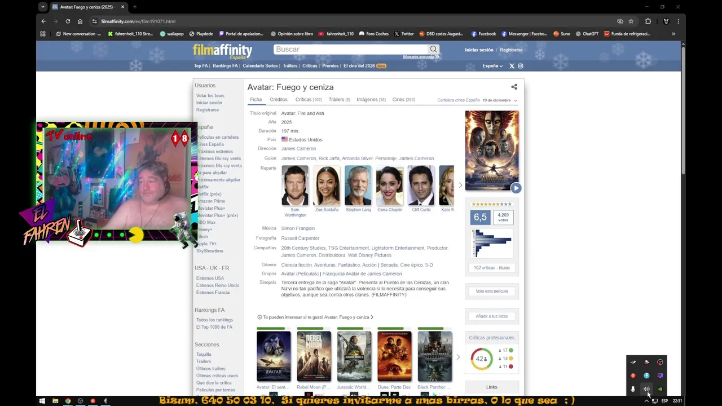Screen dimensions: 722x406
Task: Expand 'Te pueden interesar' section arrow
Action: coord(372,317)
